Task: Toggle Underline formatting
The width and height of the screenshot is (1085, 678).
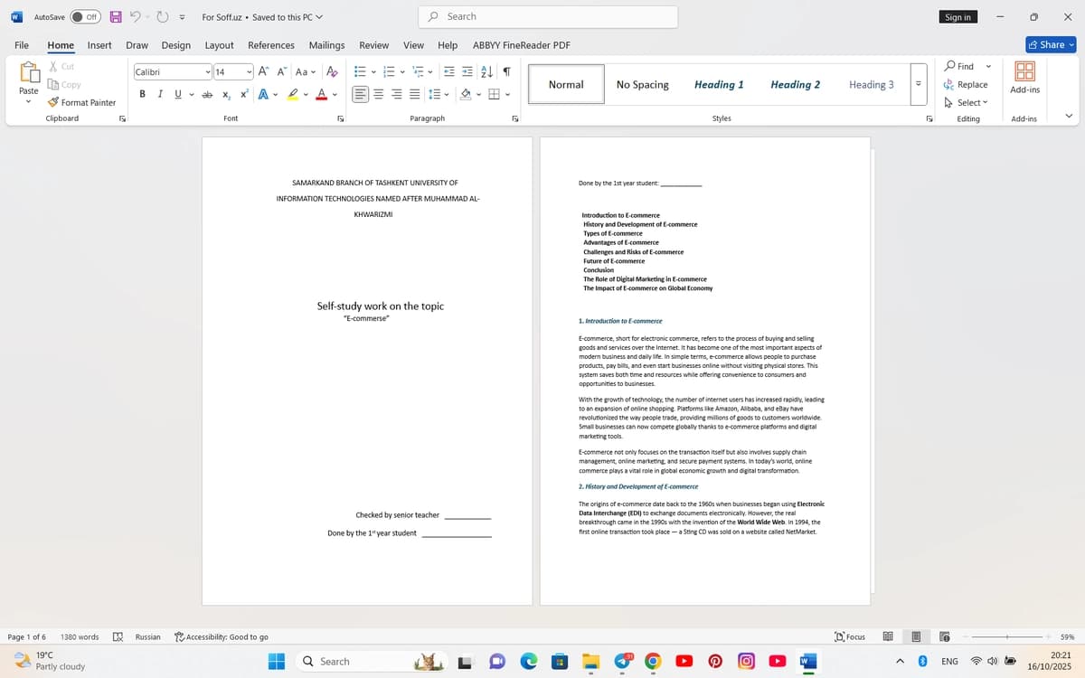Action: (x=178, y=94)
